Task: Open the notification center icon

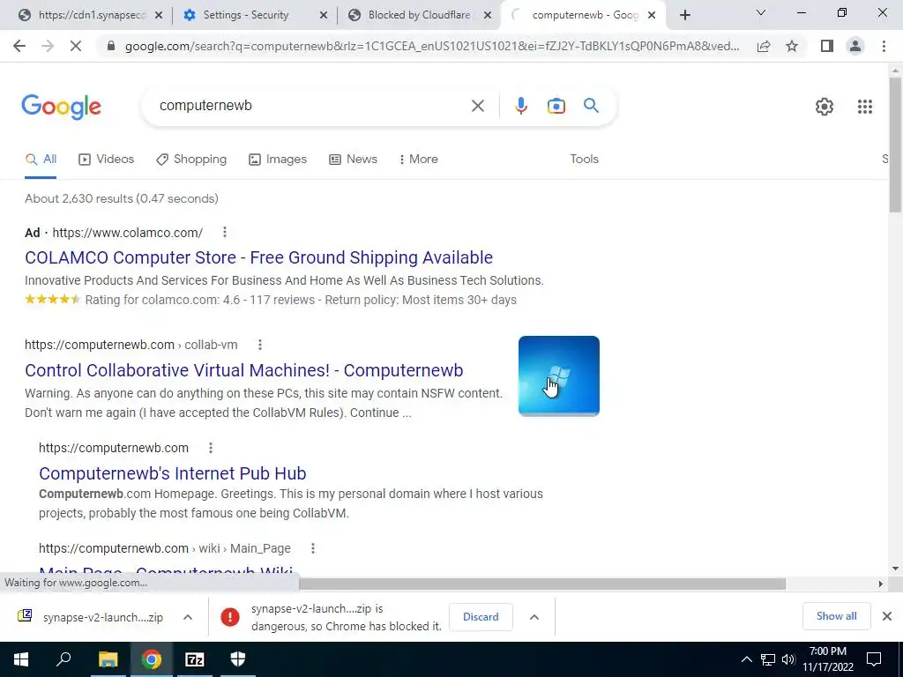Action: tap(874, 659)
